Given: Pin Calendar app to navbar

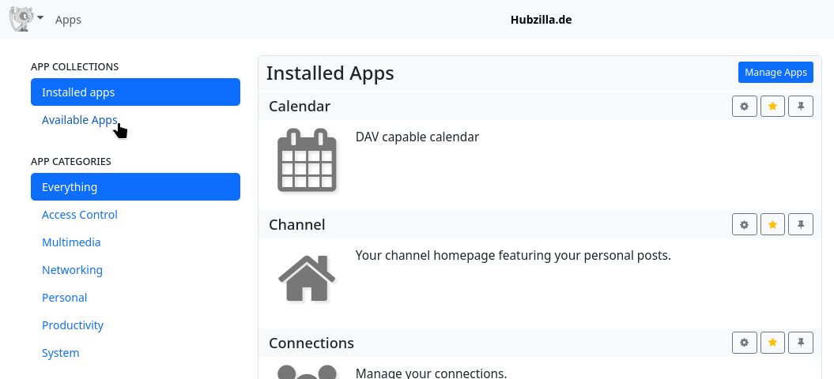Looking at the screenshot, I should 801,107.
